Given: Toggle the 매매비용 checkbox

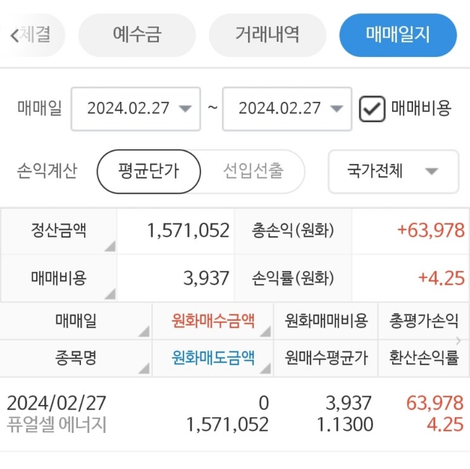Looking at the screenshot, I should click(x=372, y=109).
